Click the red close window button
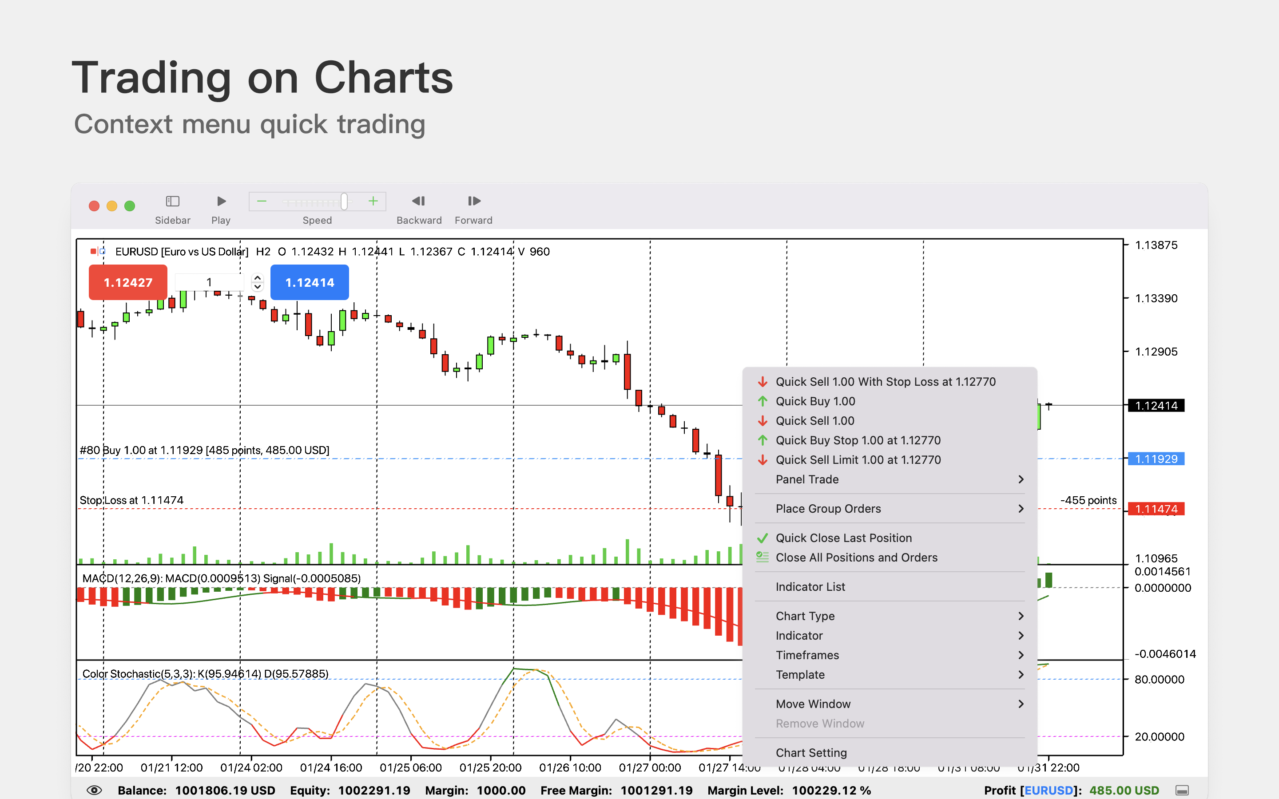 (94, 206)
